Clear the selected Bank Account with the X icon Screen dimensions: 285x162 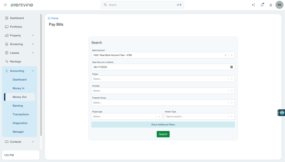(225, 55)
